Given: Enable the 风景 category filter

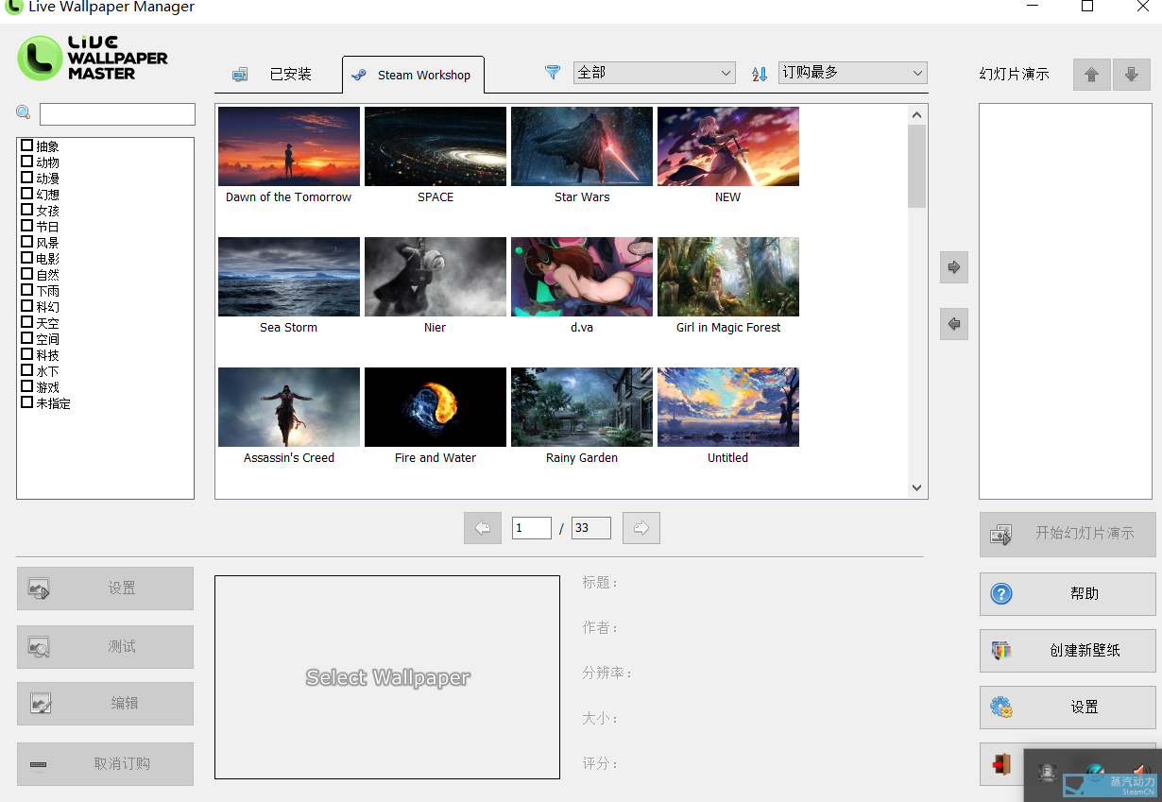Looking at the screenshot, I should coord(26,242).
